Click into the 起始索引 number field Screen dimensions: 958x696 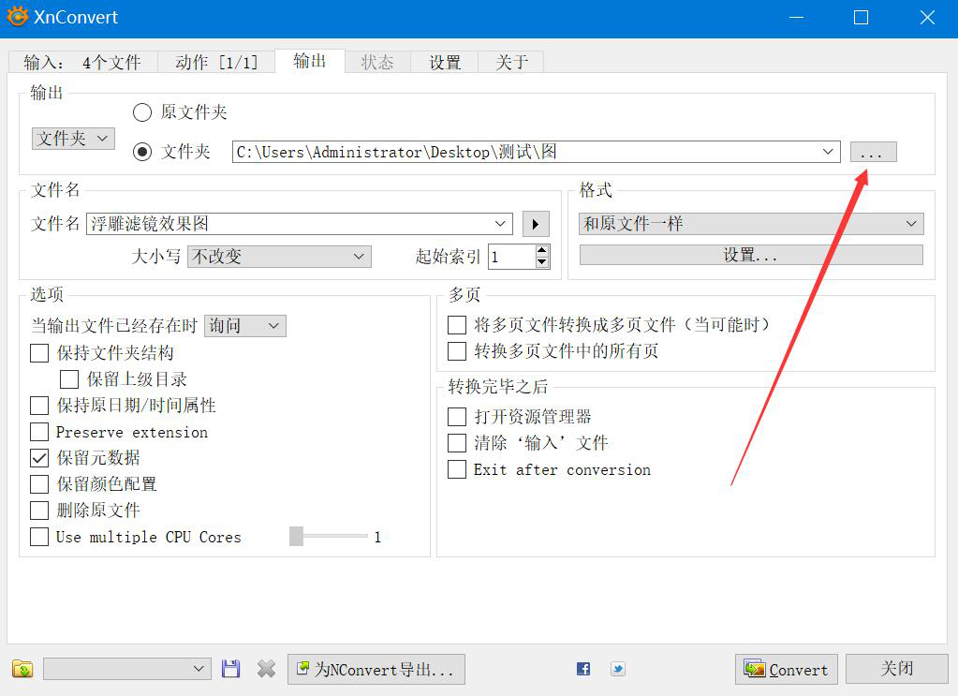pos(511,257)
